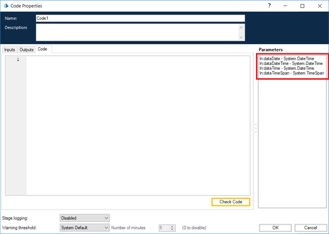Select parameter In:dataTimeSpan - System.TimeSpan
This screenshot has width=329, height=234.
click(292, 73)
